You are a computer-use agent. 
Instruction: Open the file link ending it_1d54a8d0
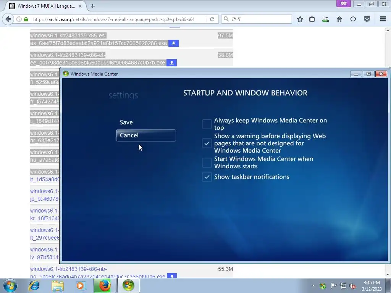[45, 175]
